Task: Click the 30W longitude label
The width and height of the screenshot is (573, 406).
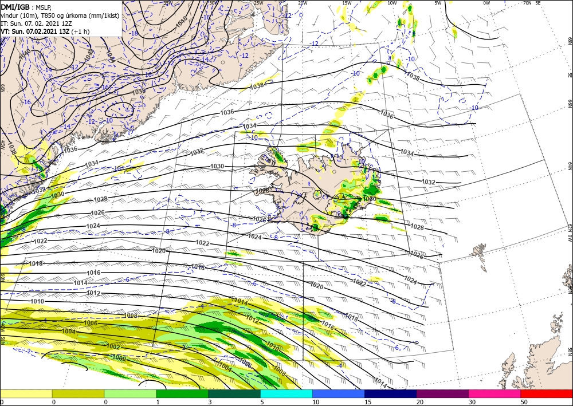Action: point(213,3)
